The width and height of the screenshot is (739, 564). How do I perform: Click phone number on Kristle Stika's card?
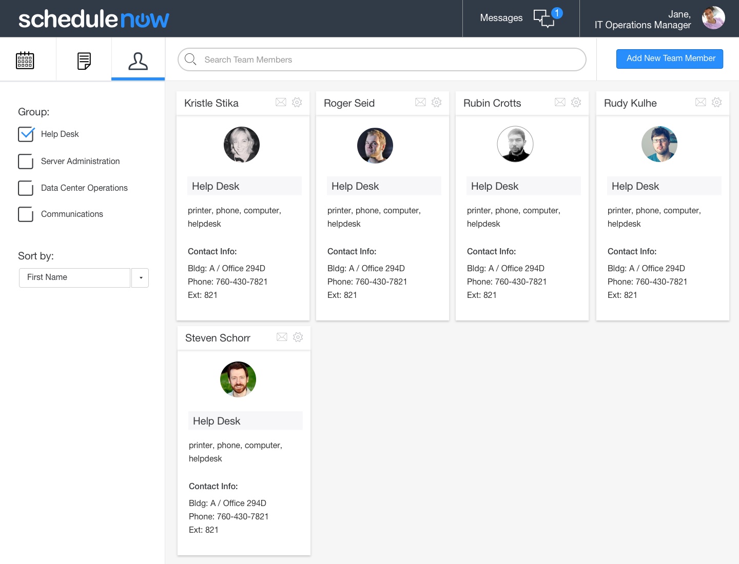click(228, 281)
